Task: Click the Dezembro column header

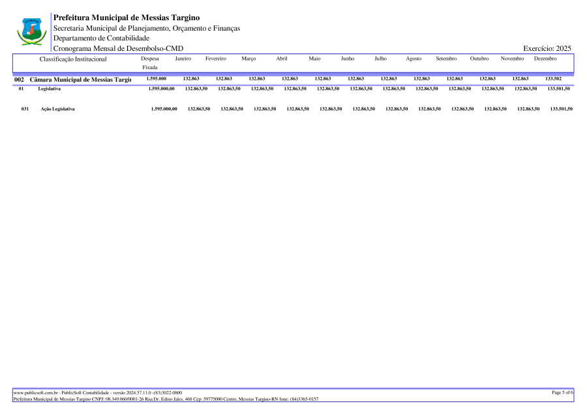Action: [545, 59]
